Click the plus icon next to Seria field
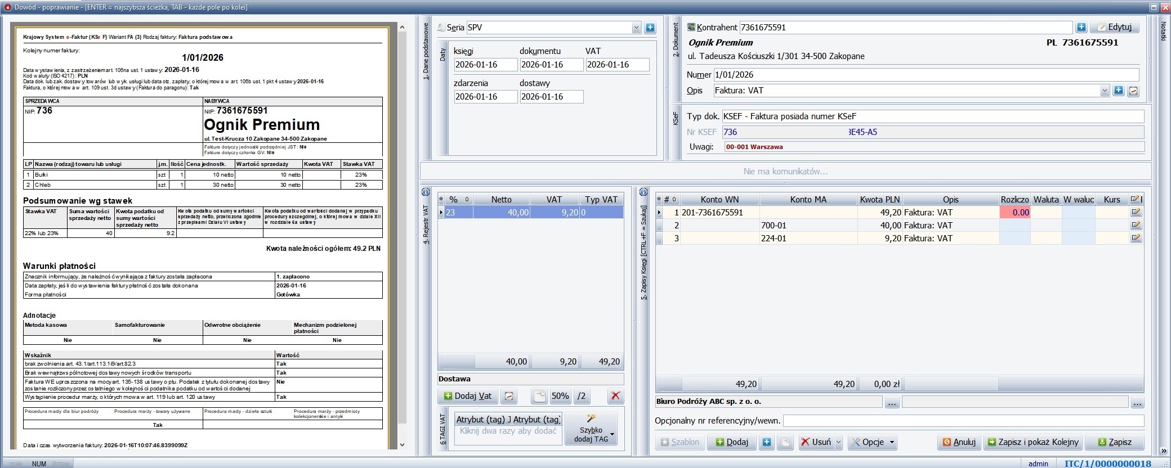This screenshot has height=468, width=1171. pyautogui.click(x=650, y=28)
